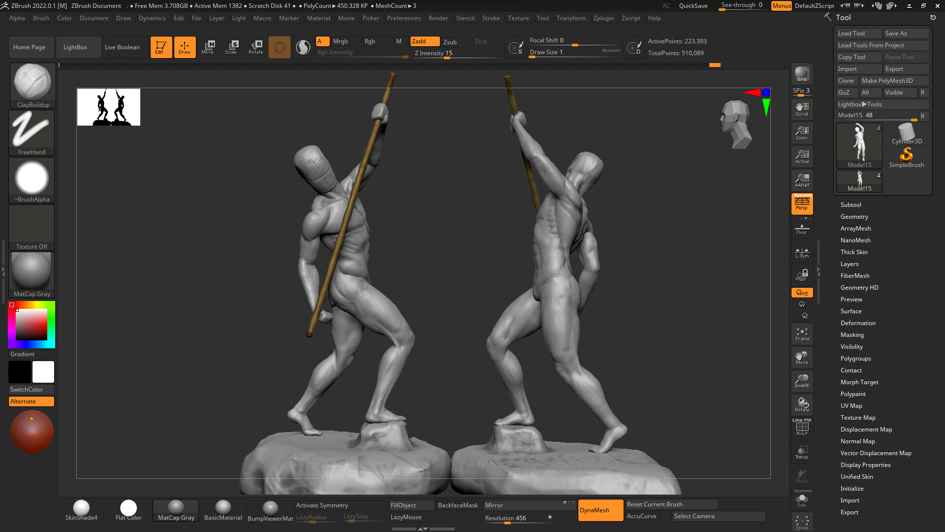Click the DynaMesh button
Viewport: 945px width, 532px height.
pyautogui.click(x=600, y=510)
